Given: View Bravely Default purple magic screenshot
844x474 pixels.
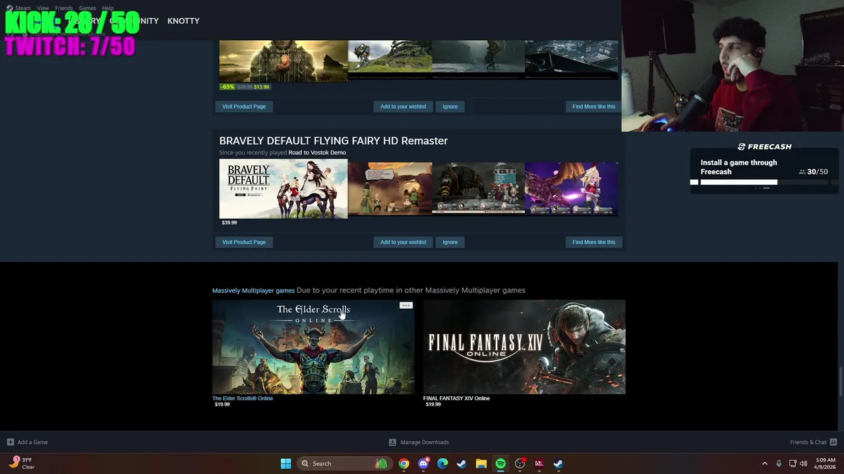Looking at the screenshot, I should pyautogui.click(x=572, y=189).
